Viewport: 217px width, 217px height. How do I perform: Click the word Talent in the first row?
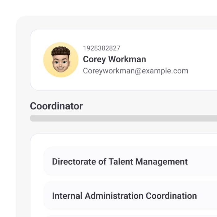(121, 162)
